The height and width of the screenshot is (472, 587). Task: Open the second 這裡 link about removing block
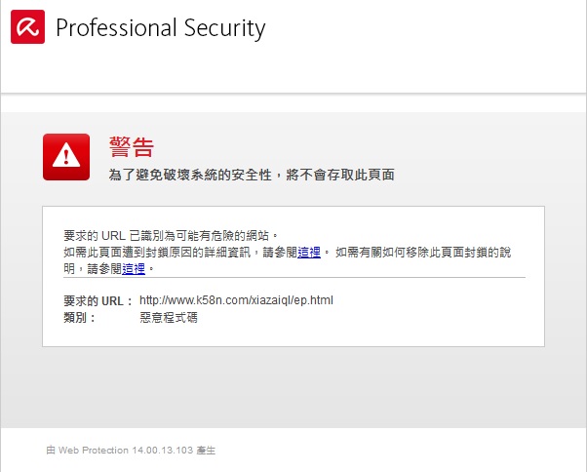(x=134, y=269)
